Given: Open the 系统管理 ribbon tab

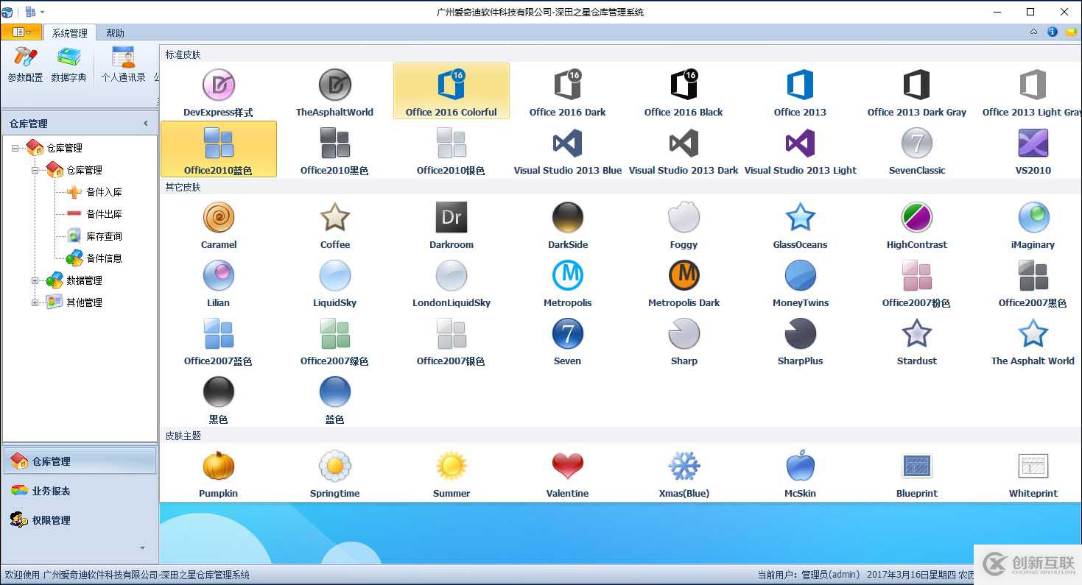Looking at the screenshot, I should (69, 33).
